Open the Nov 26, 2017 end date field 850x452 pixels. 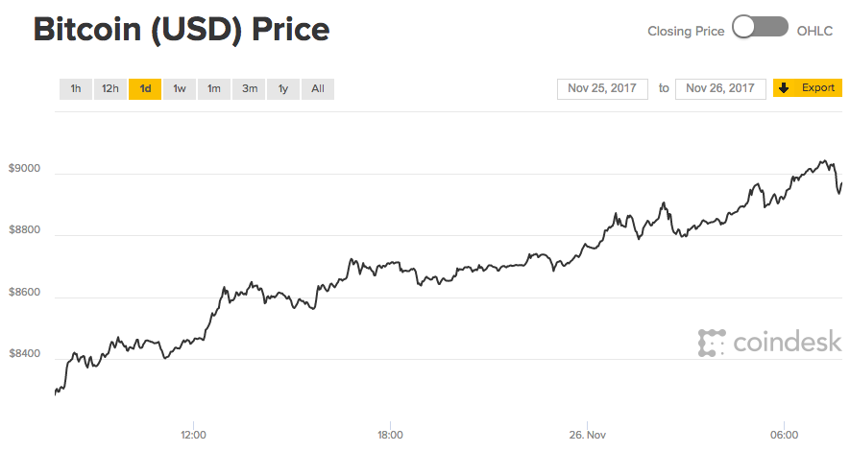[x=720, y=88]
